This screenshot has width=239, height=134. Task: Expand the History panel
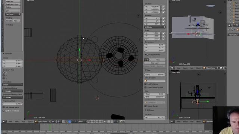pyautogui.click(x=9, y=25)
